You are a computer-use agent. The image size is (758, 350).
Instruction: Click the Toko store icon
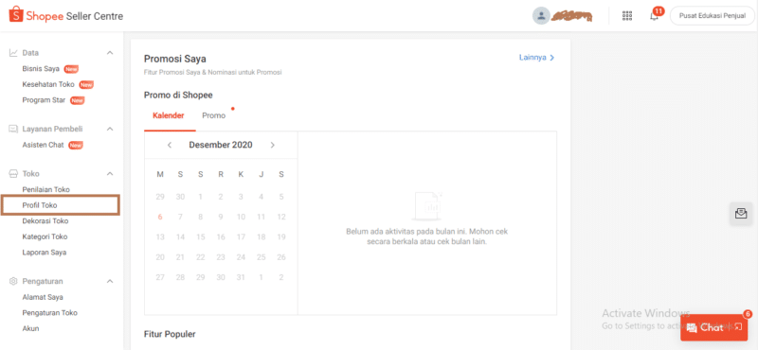click(13, 174)
